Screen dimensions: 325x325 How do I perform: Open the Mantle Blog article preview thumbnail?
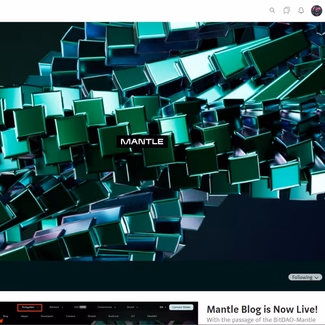[x=99, y=313]
